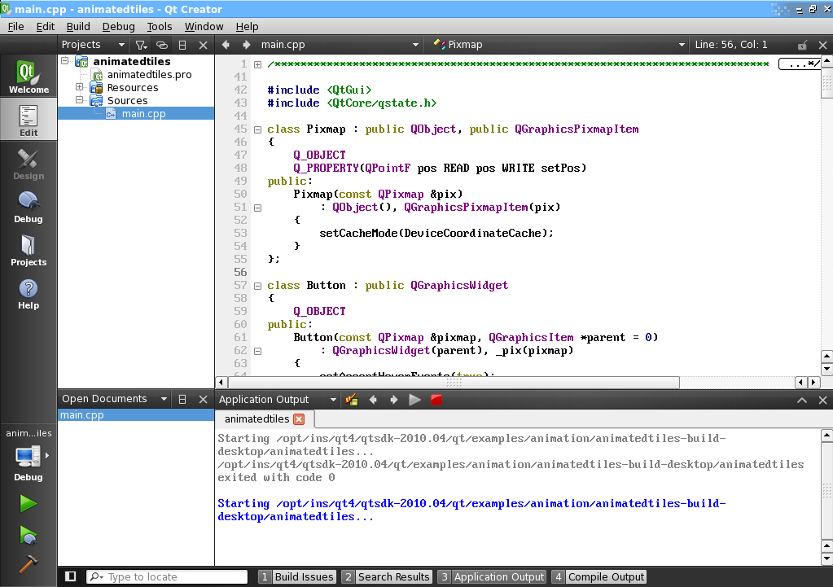Close the Open Documents pane
Viewport: 833px width, 587px height.
click(203, 400)
